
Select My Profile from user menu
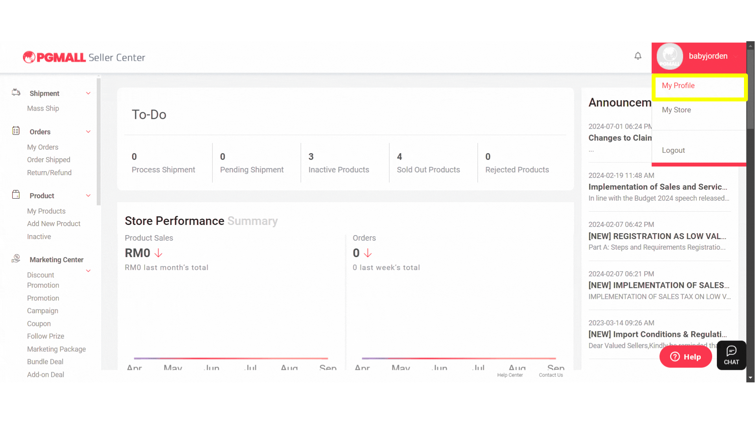point(678,86)
